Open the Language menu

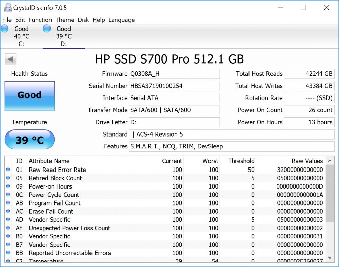click(121, 20)
